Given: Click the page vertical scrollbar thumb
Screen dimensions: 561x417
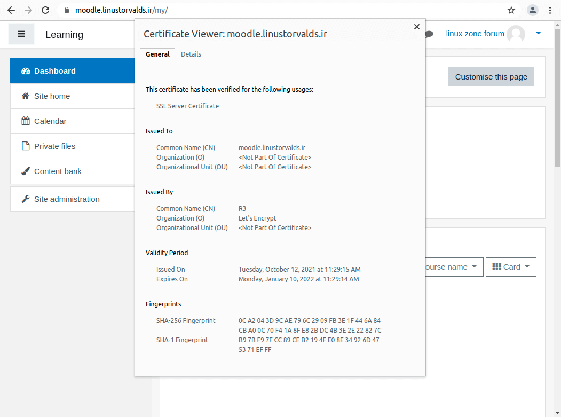Looking at the screenshot, I should (x=557, y=98).
